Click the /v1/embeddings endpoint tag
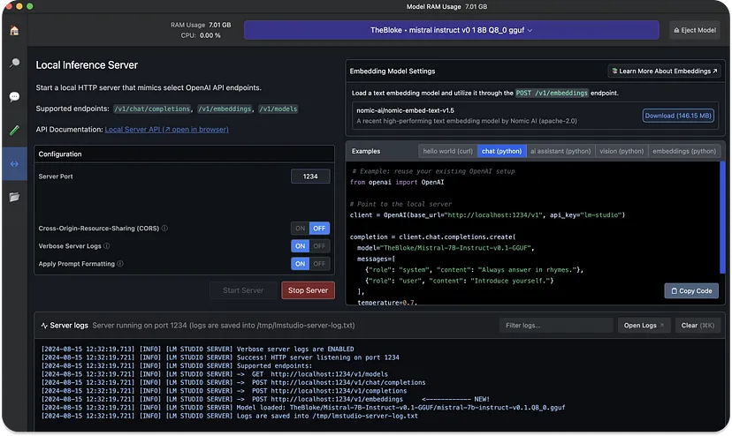Viewport: 732px width, 436px height. (x=225, y=109)
